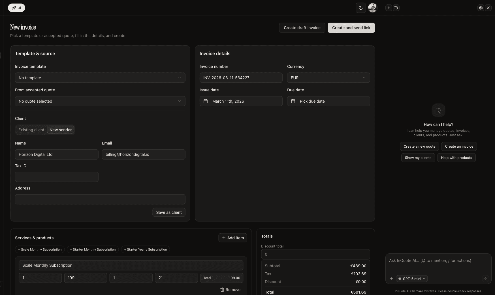Viewport: 495px width, 295px height.
Task: Click Create a new quote suggestion
Action: pyautogui.click(x=419, y=147)
